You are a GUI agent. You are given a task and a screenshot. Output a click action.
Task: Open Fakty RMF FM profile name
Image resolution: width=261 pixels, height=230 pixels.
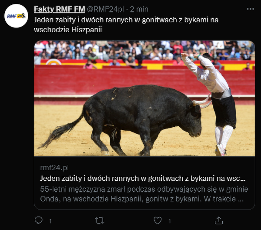(60, 9)
